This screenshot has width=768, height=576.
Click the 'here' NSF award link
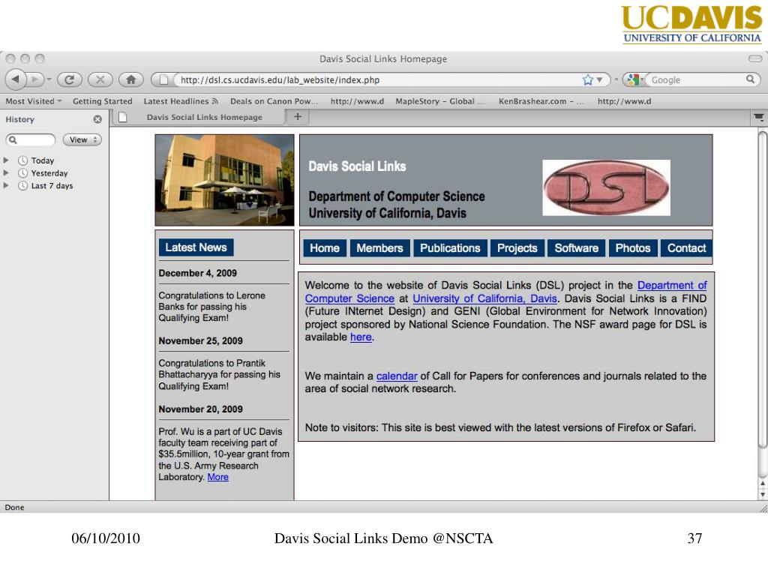pos(361,337)
